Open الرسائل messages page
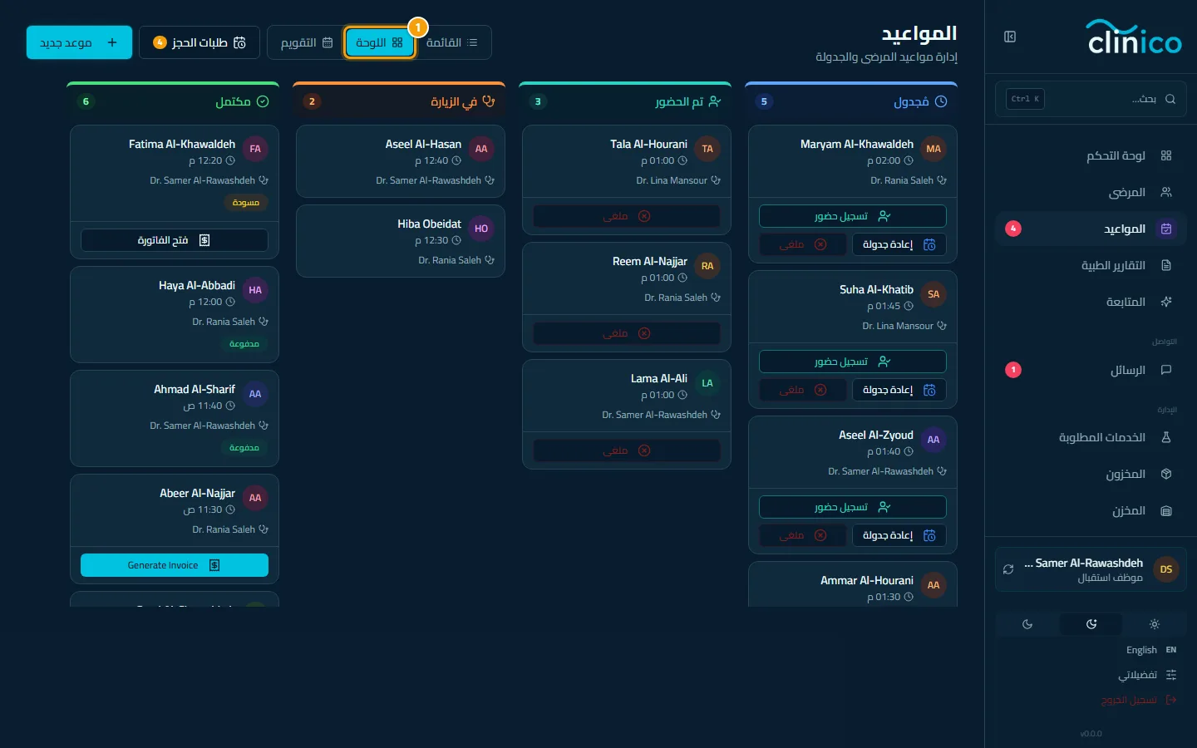The image size is (1197, 748). pos(1091,370)
